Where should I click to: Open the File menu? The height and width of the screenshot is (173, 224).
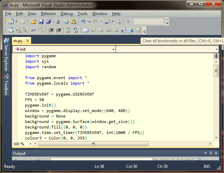[8, 14]
